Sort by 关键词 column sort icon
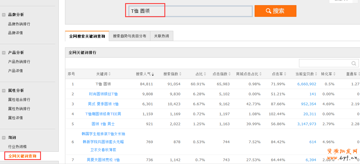Screen dimensions: 360x164 (x=109, y=74)
